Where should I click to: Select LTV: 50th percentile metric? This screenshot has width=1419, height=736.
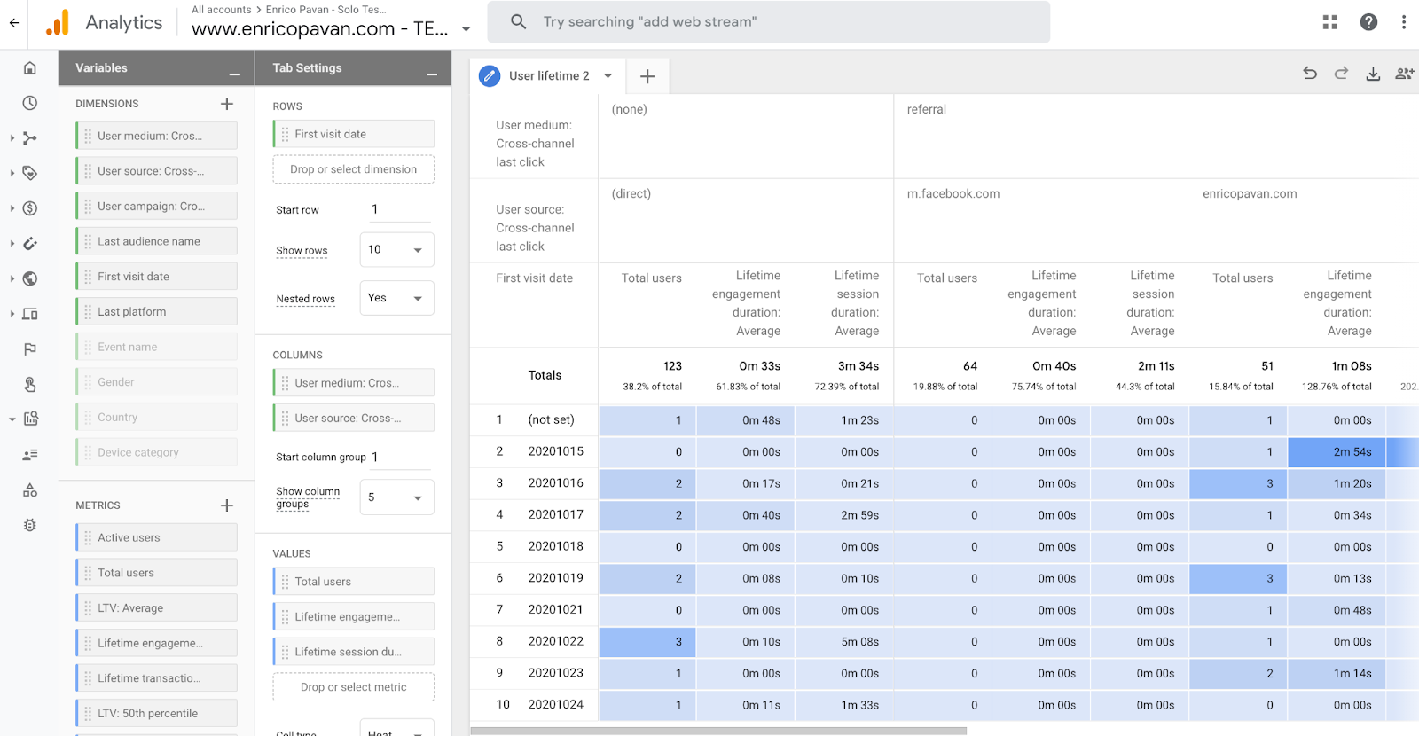pyautogui.click(x=157, y=714)
